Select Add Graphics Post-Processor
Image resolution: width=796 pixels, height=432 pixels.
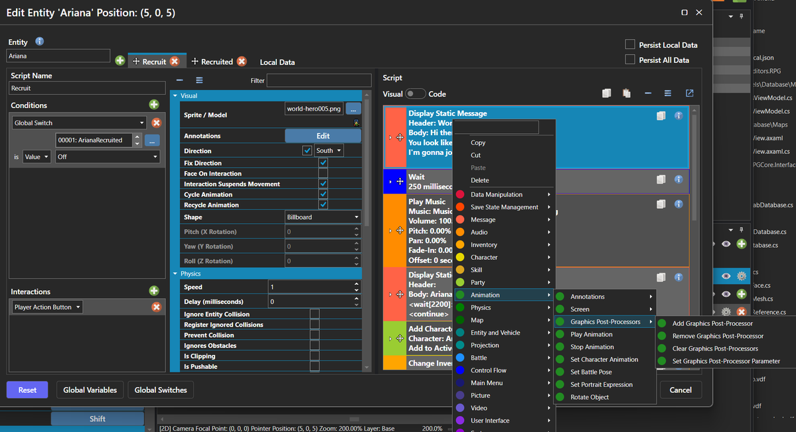(712, 323)
